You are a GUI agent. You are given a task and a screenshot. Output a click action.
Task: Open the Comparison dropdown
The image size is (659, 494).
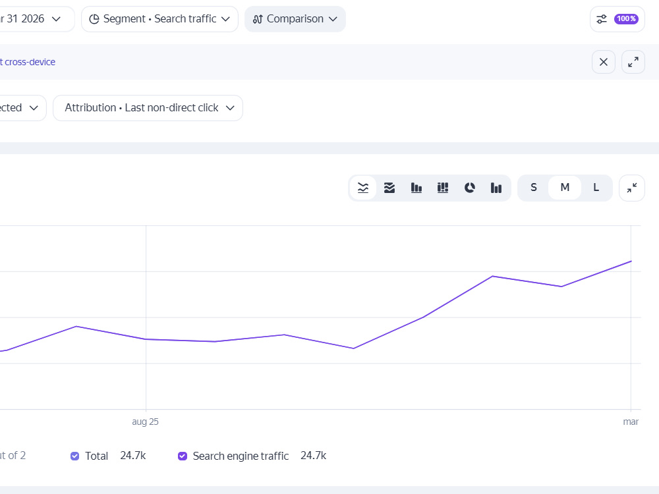[x=295, y=19]
